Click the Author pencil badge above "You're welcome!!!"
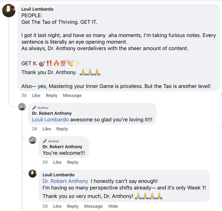Screen dimensions: 222x211 pyautogui.click(x=45, y=141)
